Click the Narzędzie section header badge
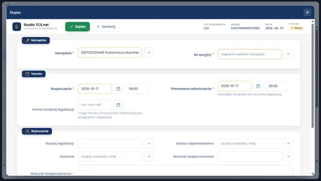Screen dimensions: 321x181 click(x=36, y=40)
